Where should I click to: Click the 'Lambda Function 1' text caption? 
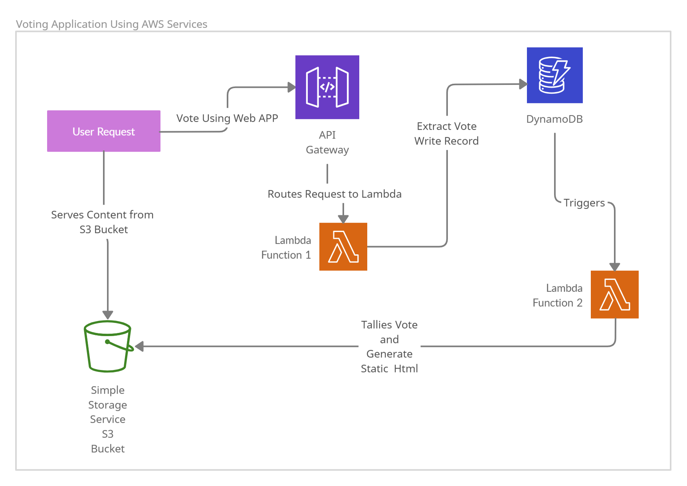[286, 248]
